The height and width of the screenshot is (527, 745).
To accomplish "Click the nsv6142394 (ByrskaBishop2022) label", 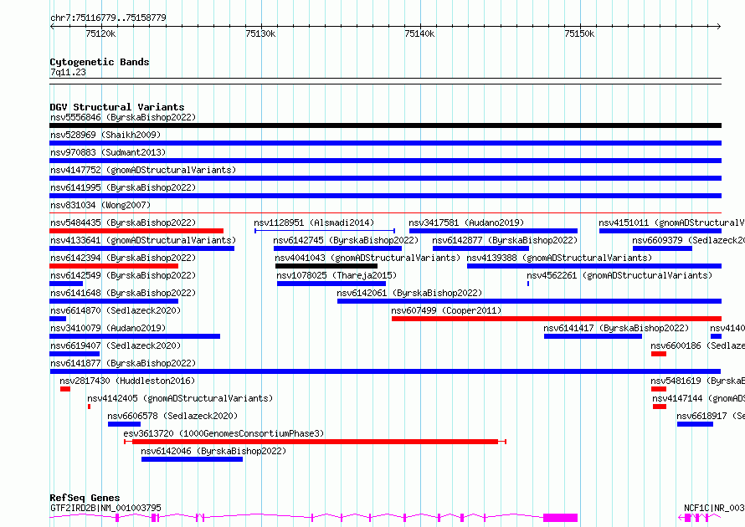I will 123,258.
